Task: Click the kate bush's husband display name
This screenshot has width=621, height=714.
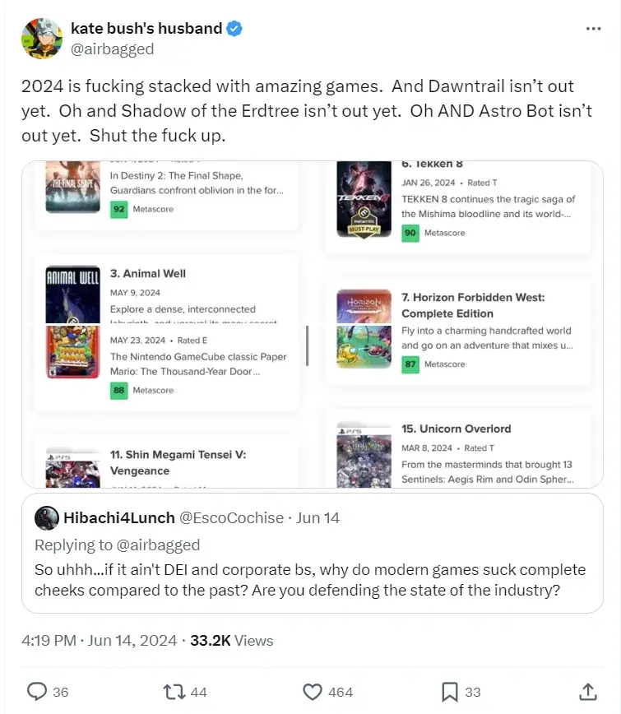Action: point(146,29)
